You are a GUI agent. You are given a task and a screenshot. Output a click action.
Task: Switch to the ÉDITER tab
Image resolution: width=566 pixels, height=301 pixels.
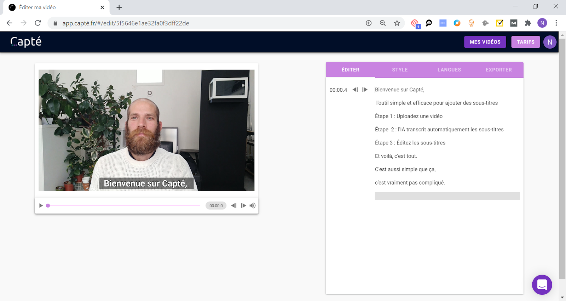351,70
